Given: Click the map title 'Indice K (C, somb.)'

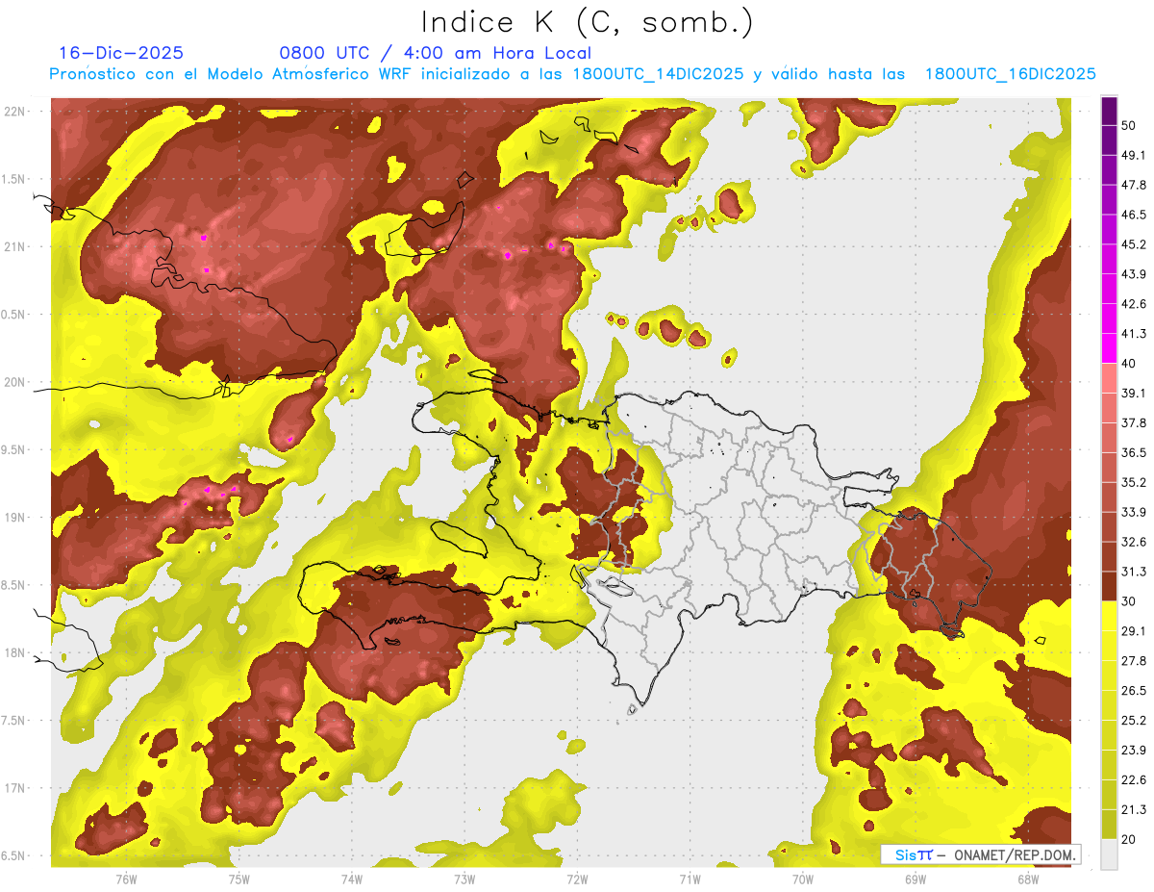Looking at the screenshot, I should click(x=587, y=21).
